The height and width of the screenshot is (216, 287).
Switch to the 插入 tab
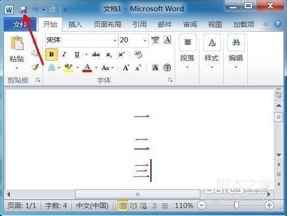pos(75,25)
